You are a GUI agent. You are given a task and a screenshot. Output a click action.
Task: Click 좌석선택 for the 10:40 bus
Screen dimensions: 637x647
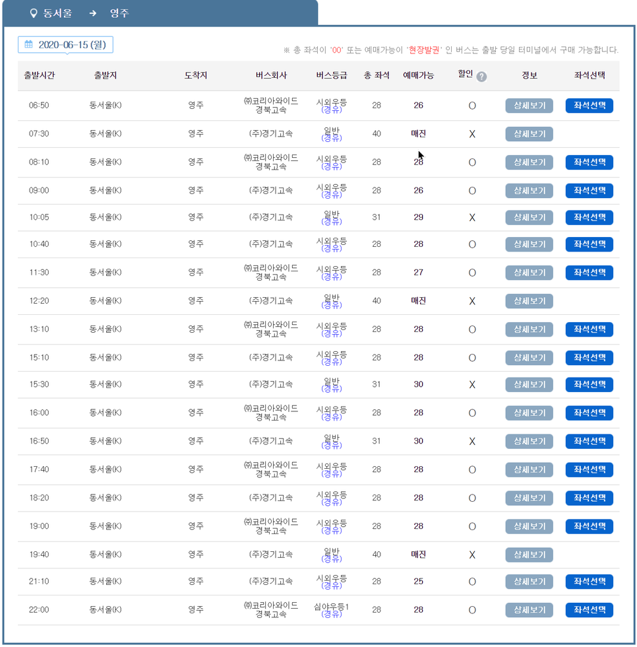[x=590, y=244]
